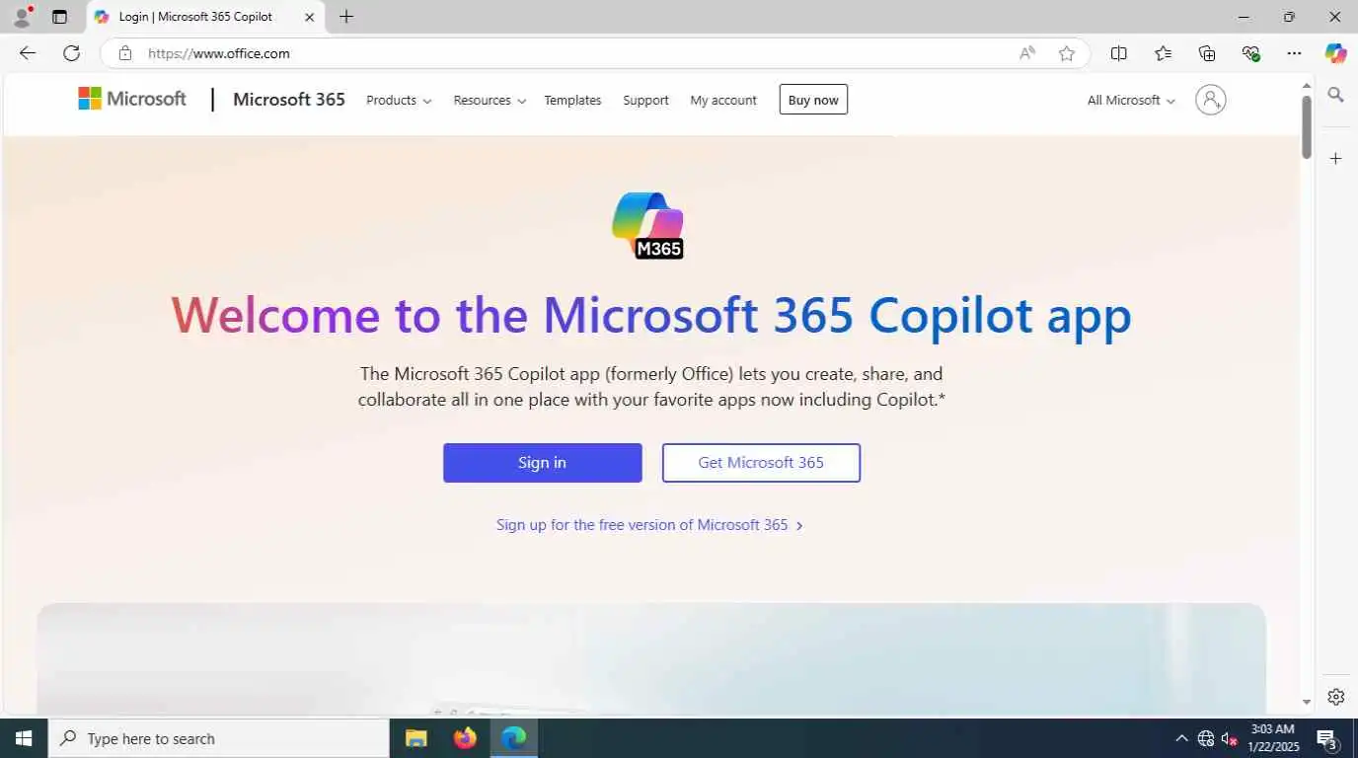This screenshot has width=1358, height=758.
Task: Add page to favorites star icon
Action: click(x=1067, y=53)
